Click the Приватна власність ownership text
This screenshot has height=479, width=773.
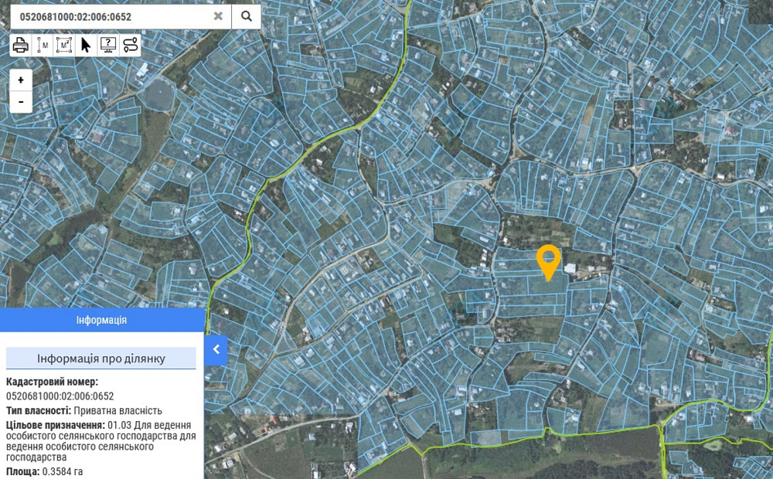(117, 410)
